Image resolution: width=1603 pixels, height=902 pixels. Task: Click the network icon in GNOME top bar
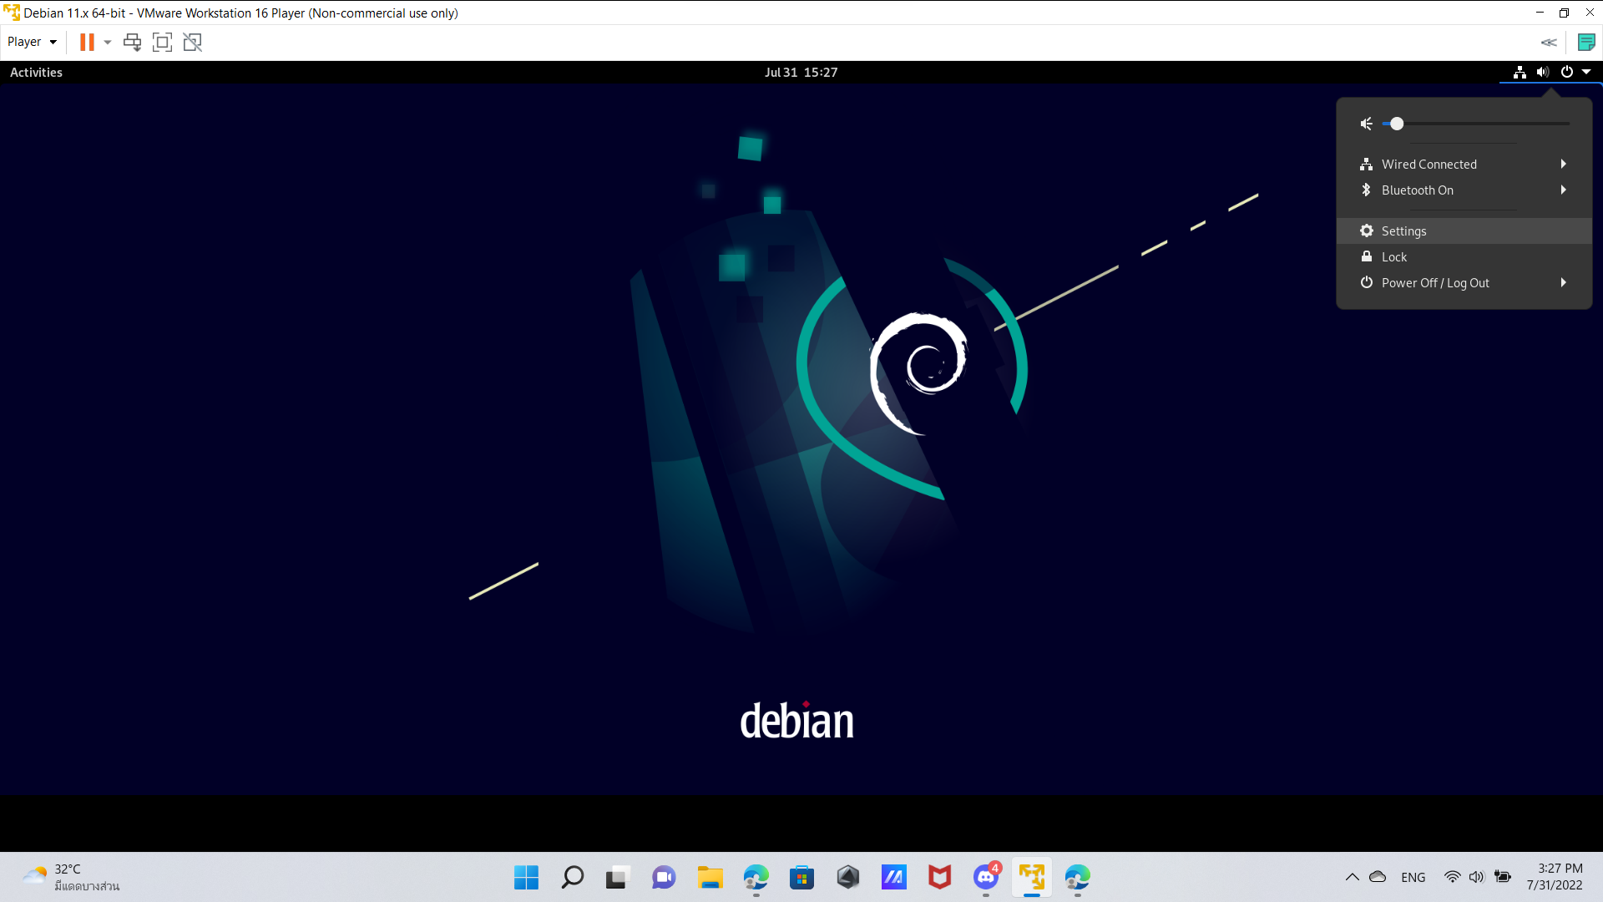[1520, 73]
